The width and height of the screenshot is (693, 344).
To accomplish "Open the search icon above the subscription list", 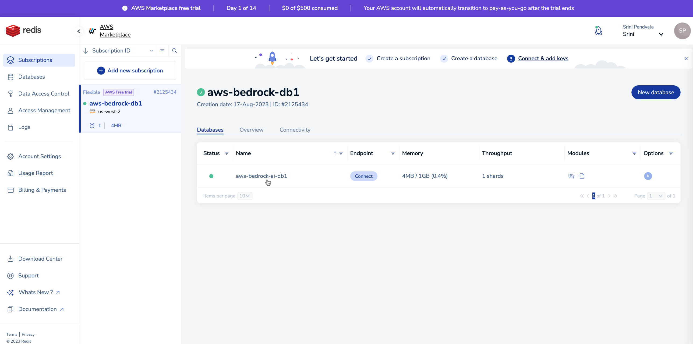I will click(175, 51).
